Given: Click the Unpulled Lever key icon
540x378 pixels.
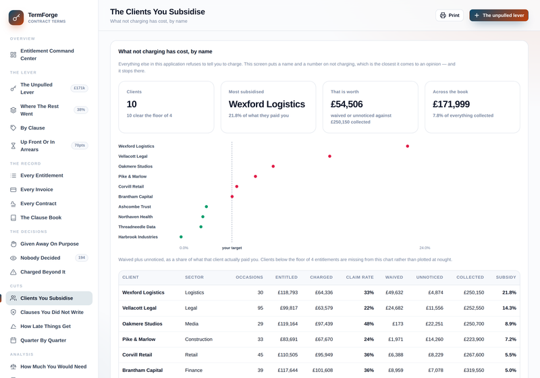Looking at the screenshot, I should (x=13, y=88).
